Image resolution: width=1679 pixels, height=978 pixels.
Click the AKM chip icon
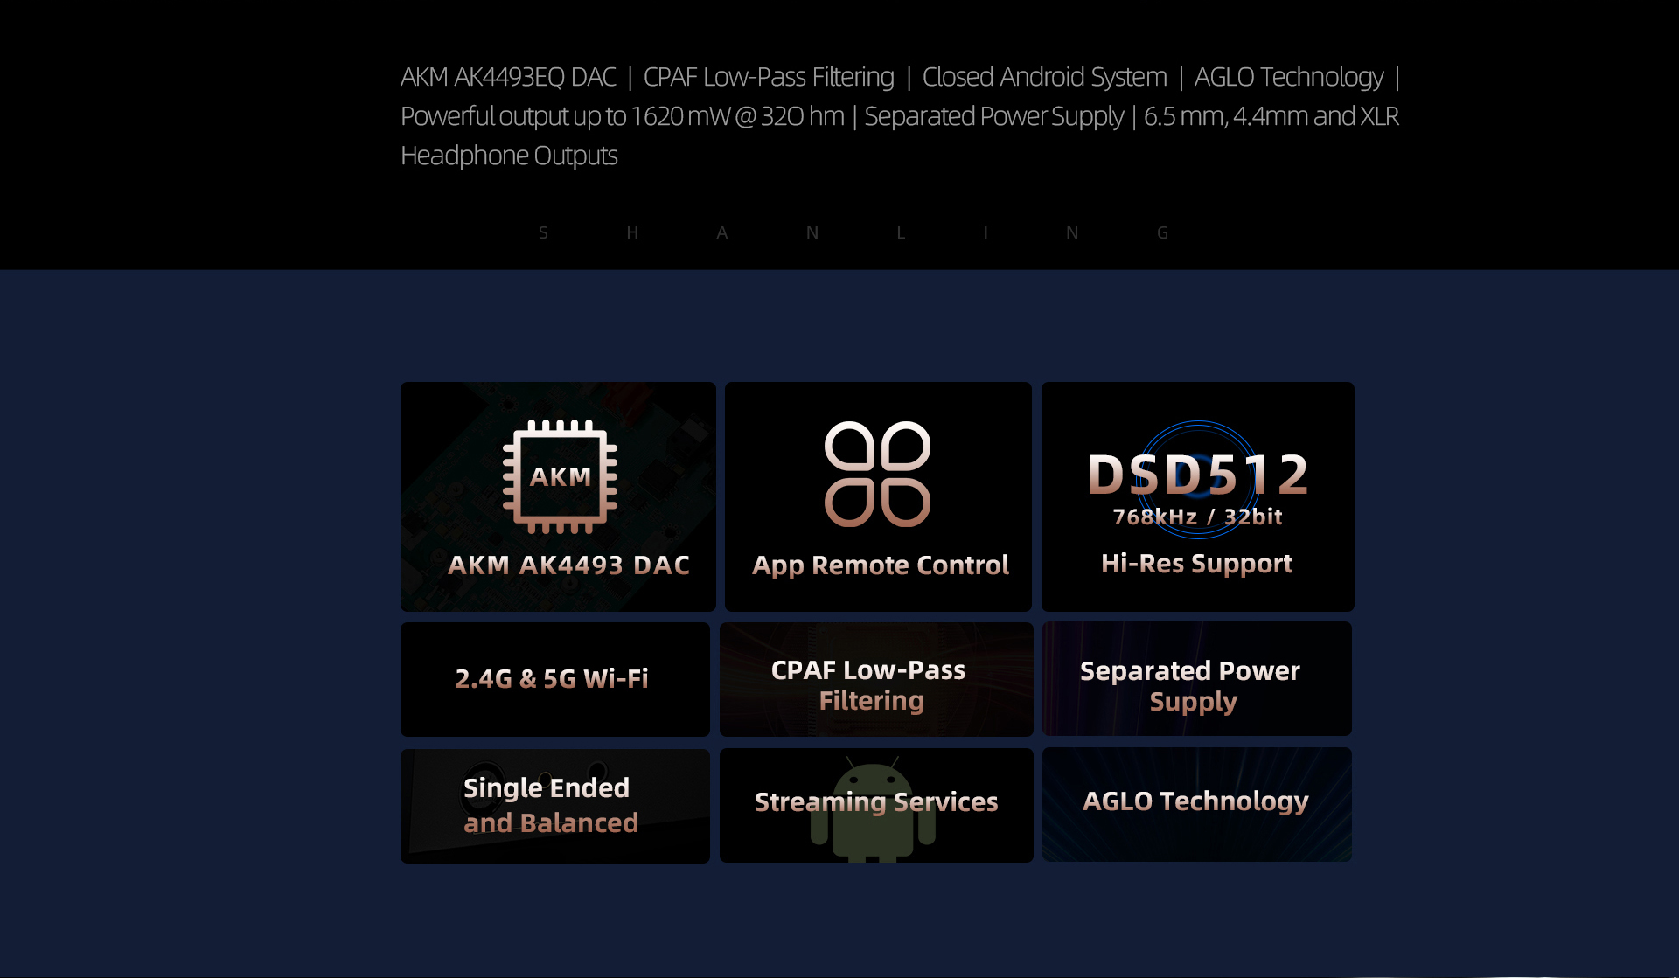tap(560, 476)
